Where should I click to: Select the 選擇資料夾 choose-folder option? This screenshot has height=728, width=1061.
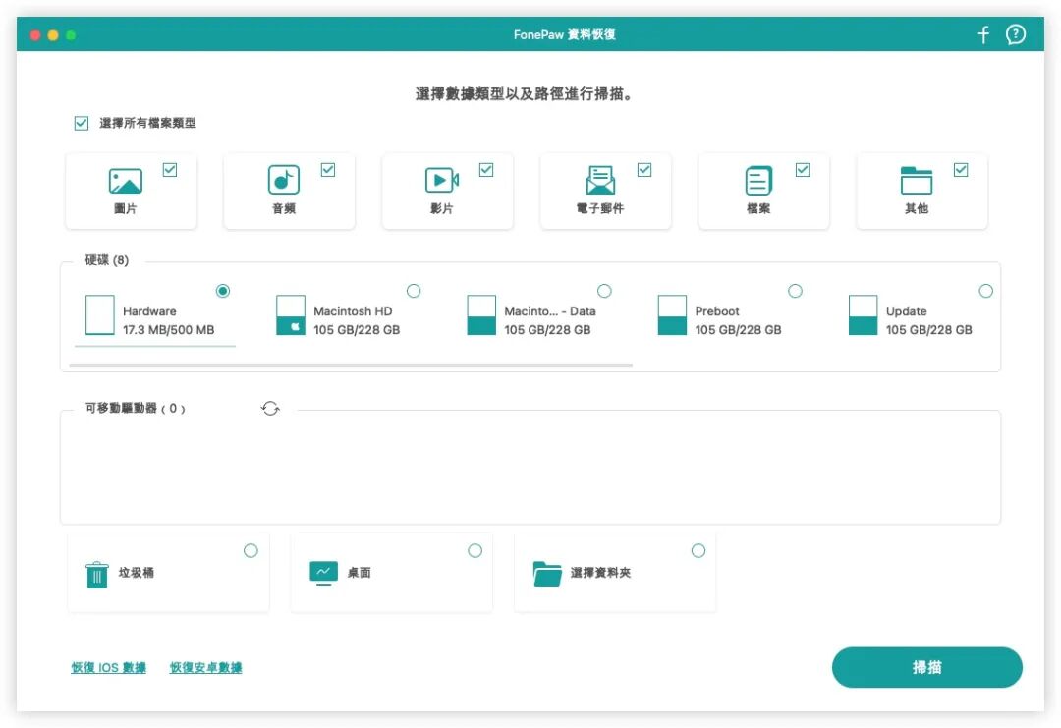point(698,551)
